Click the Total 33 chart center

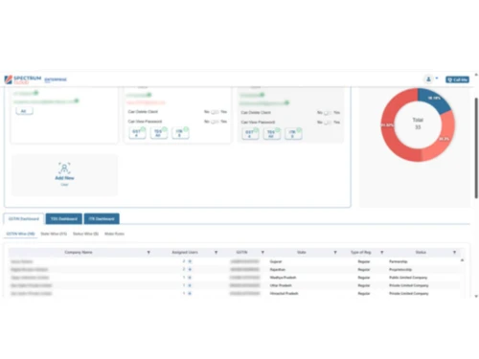pyautogui.click(x=418, y=123)
